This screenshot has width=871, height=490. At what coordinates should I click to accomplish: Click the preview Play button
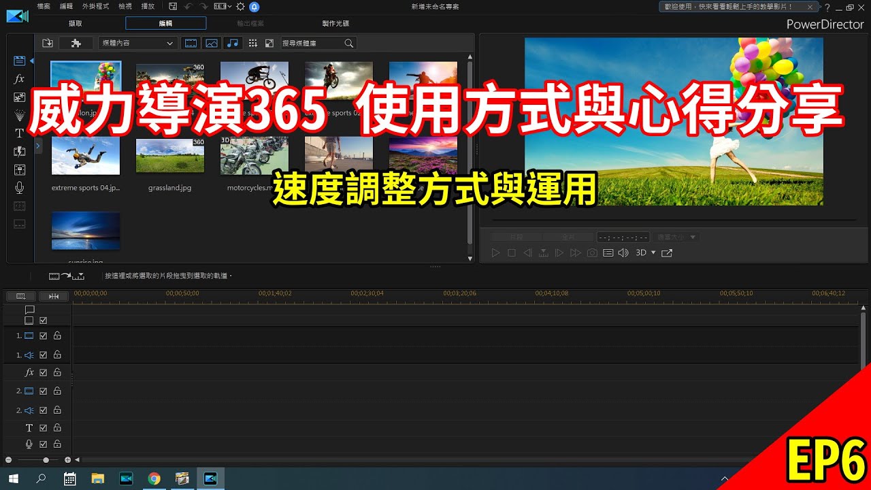tap(495, 252)
